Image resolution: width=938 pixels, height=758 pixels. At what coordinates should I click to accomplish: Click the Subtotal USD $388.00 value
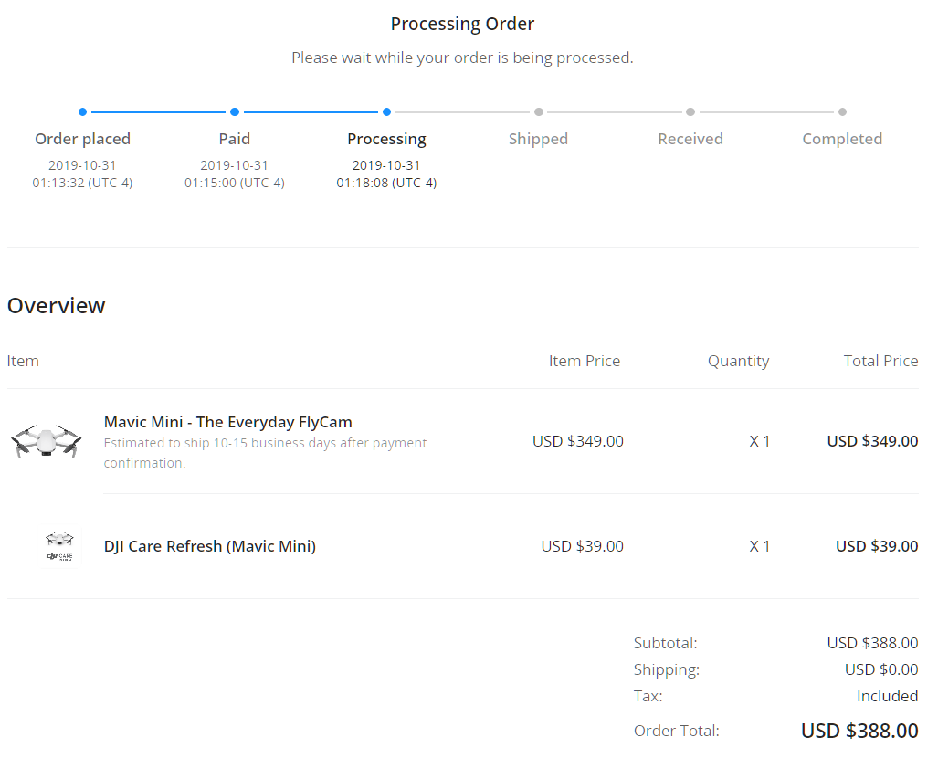(873, 643)
